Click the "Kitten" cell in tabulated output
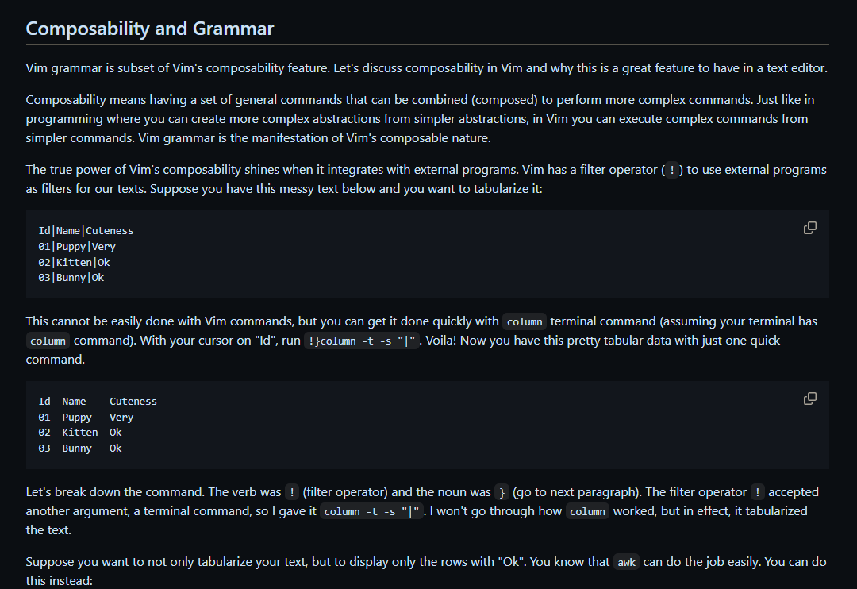The image size is (857, 589). tap(80, 433)
